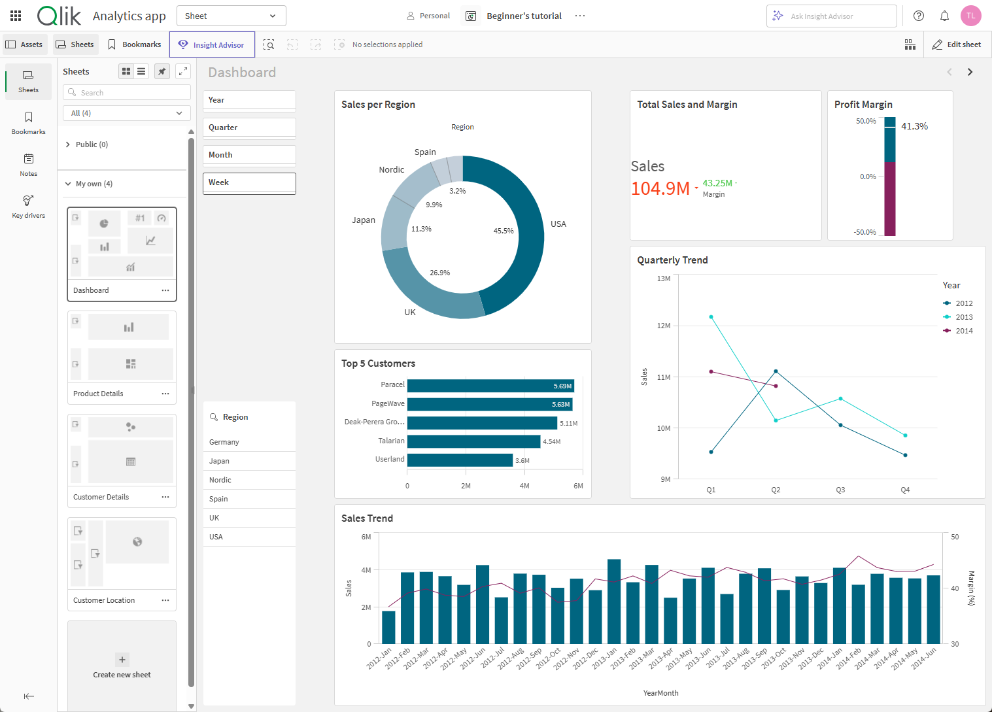The height and width of the screenshot is (712, 992).
Task: Open the notifications bell
Action: [944, 16]
